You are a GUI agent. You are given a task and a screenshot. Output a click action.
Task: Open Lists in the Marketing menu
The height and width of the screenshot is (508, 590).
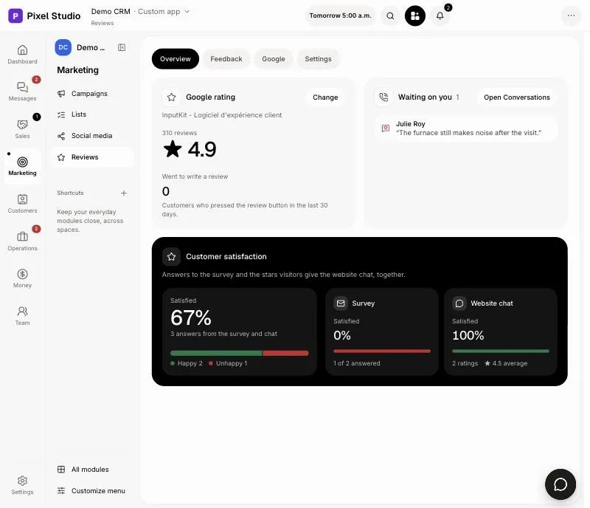tap(93, 114)
